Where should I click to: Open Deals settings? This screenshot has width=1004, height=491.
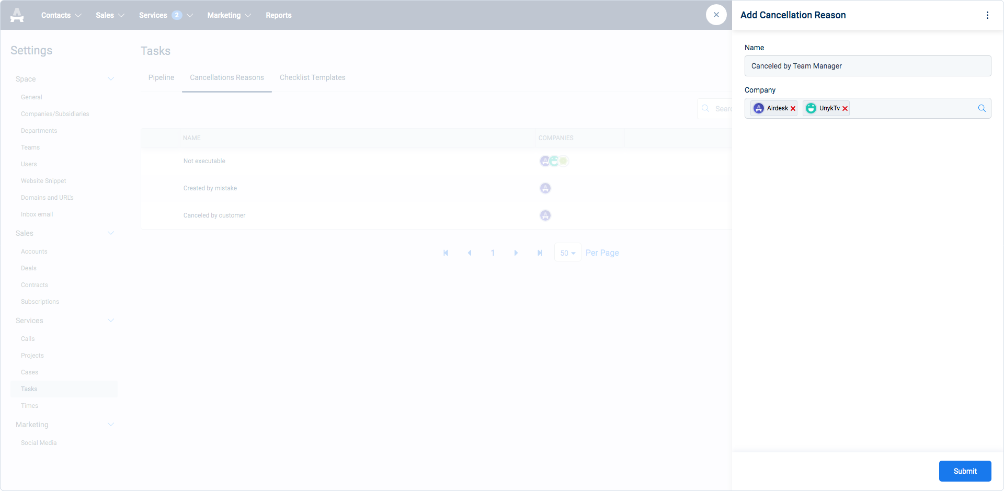29,268
